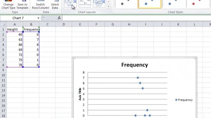The image size is (211, 118).
Task: Click the Insert Function fx icon
Action: [x=59, y=18]
